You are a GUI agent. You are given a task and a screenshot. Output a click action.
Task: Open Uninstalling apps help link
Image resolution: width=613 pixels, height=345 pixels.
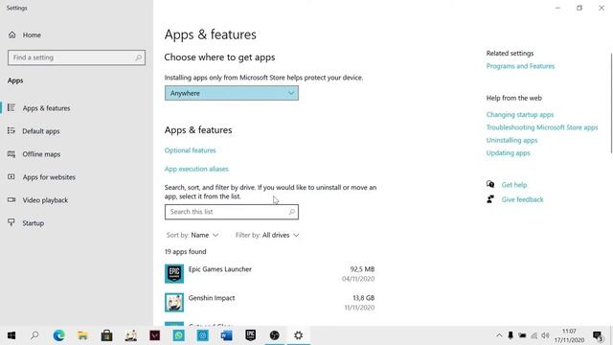pos(511,140)
